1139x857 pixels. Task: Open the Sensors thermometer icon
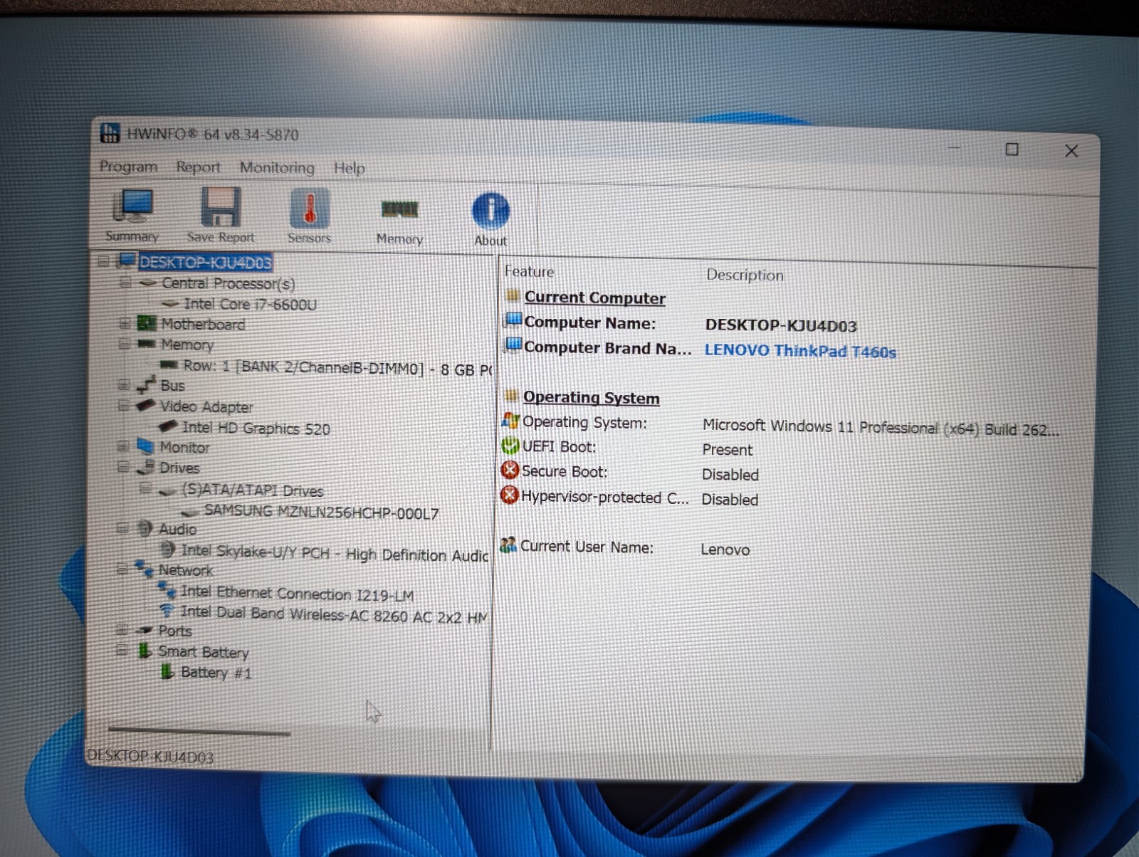310,209
